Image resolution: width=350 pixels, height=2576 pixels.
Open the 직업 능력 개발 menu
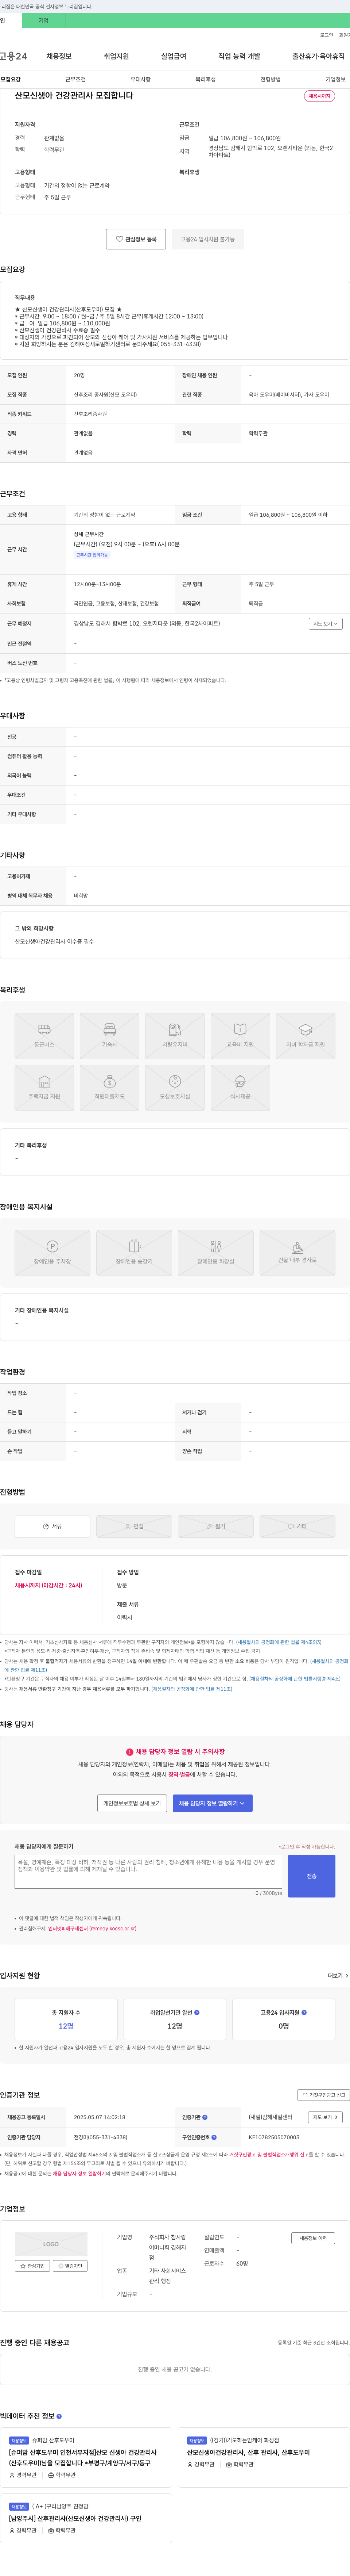coord(239,56)
